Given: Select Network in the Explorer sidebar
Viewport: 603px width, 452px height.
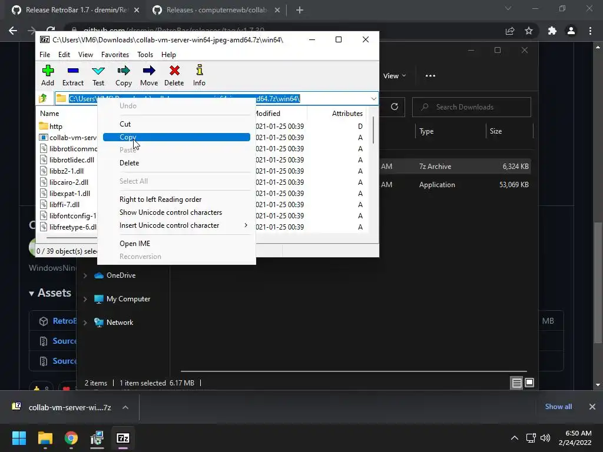Looking at the screenshot, I should click(120, 323).
